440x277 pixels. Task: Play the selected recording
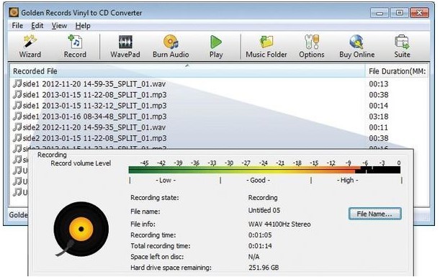[x=216, y=46]
